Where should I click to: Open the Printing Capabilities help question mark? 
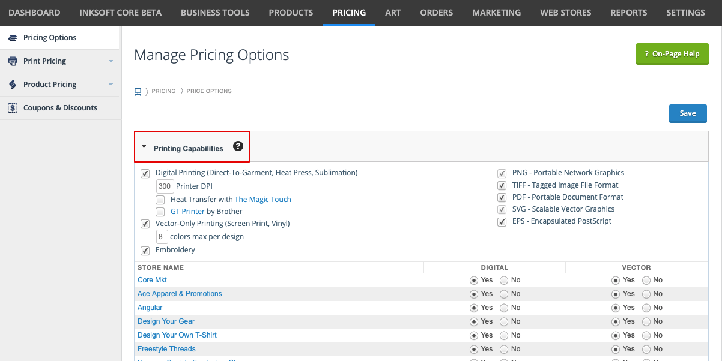pos(237,145)
